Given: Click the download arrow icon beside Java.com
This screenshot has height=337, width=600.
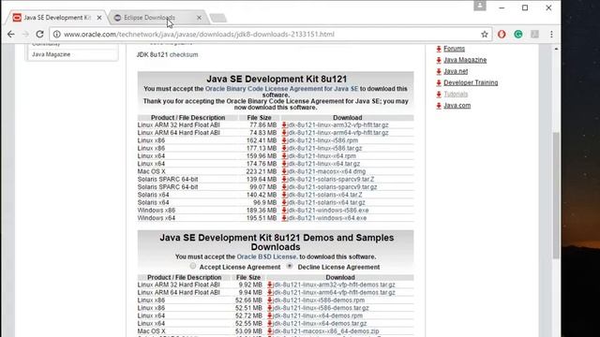Looking at the screenshot, I should point(439,106).
